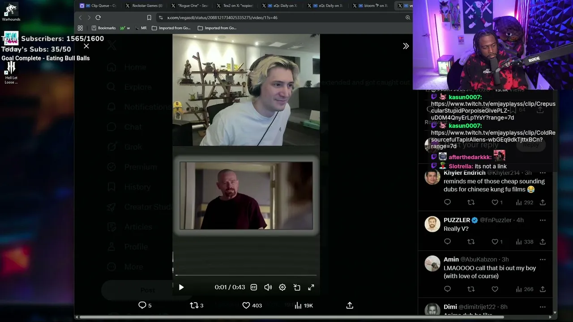View stats for Khyler Endrich's comment (292)
This screenshot has height=322, width=573.
click(x=524, y=203)
